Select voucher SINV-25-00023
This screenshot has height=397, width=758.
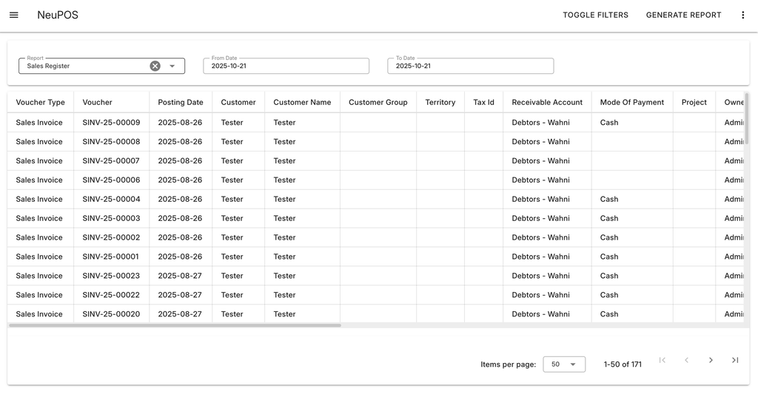(x=111, y=276)
